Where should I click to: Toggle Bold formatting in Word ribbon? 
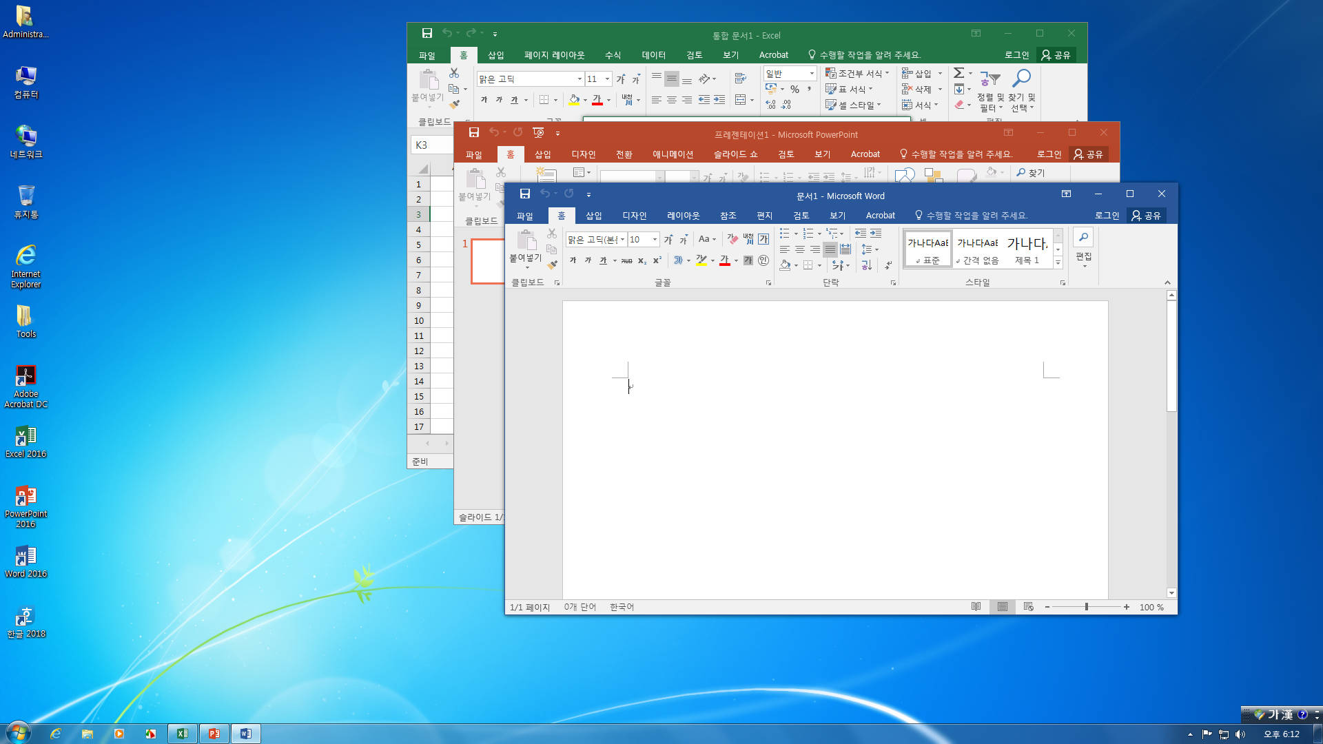[573, 260]
